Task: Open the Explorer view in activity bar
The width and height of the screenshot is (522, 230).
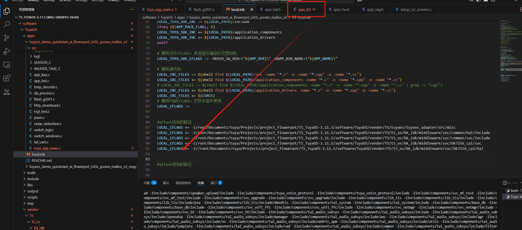Action: pos(7,11)
